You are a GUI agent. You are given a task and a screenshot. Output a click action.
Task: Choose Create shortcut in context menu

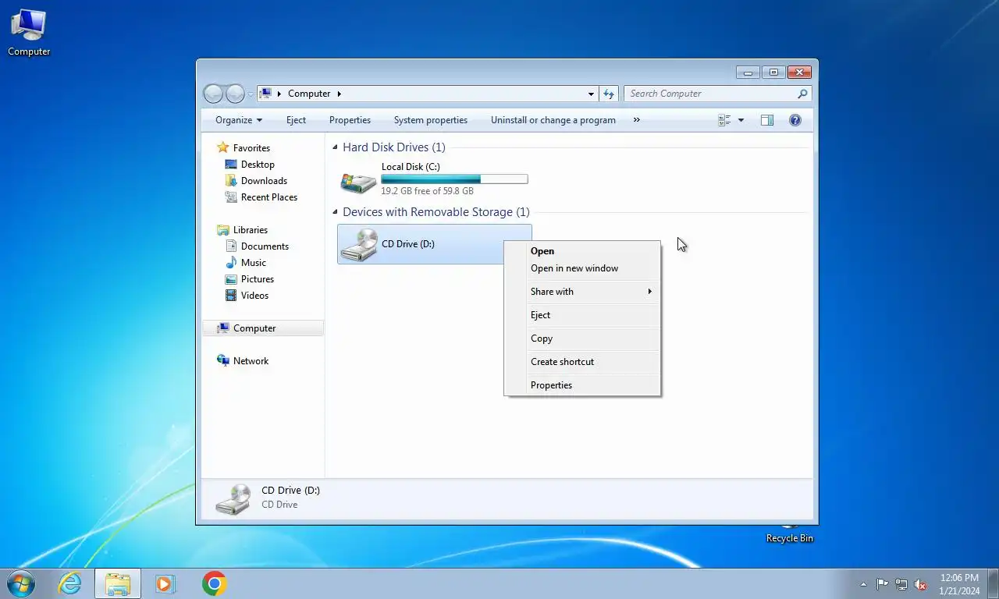tap(582, 362)
